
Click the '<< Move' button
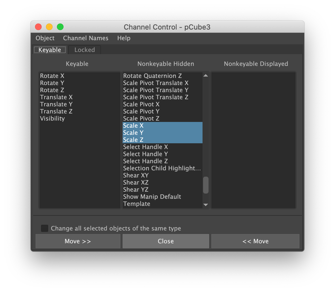(255, 241)
